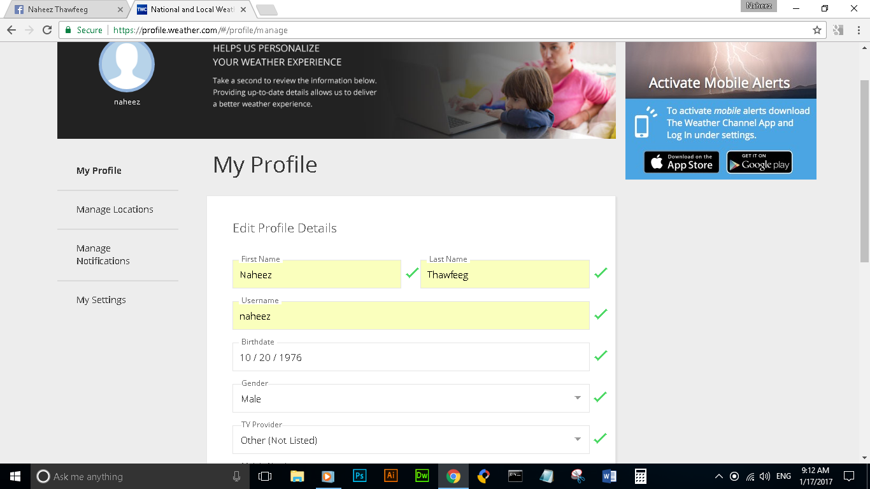Open the Action Center notifications icon
The height and width of the screenshot is (489, 870).
(848, 476)
